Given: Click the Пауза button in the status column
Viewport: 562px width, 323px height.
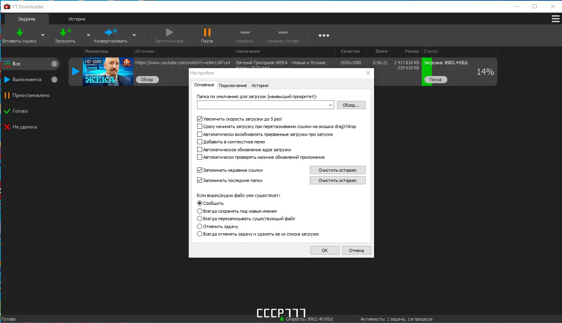Looking at the screenshot, I should [x=435, y=80].
